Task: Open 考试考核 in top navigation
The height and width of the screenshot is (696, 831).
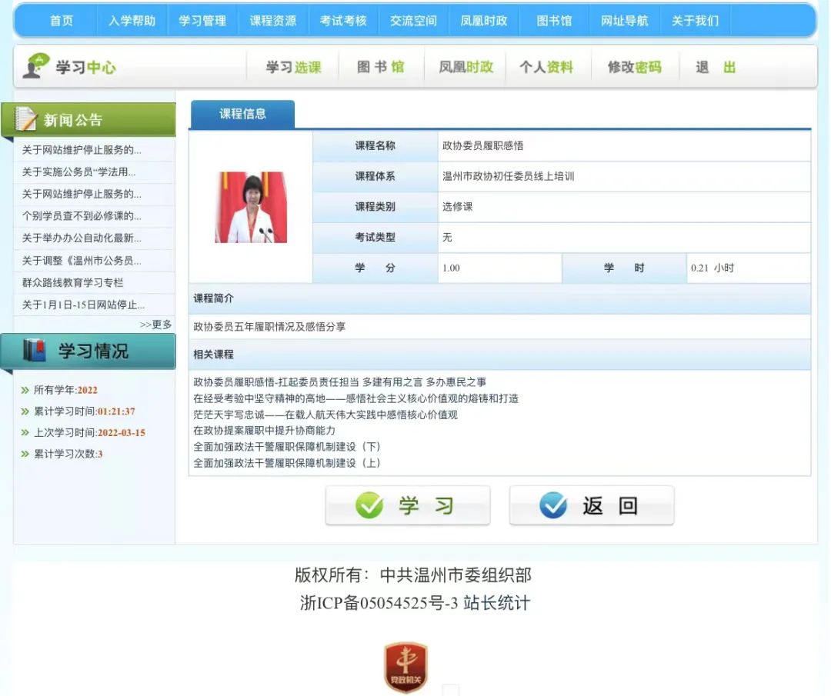Action: [343, 21]
